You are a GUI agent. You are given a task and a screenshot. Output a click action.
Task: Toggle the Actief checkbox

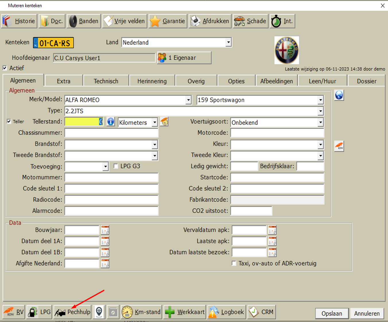pos(5,68)
